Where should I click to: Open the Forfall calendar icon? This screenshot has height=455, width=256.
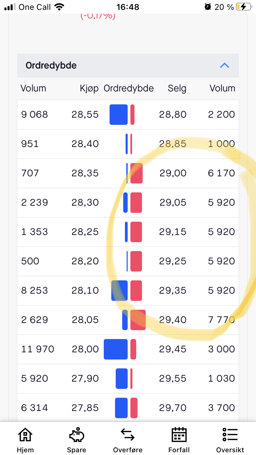pyautogui.click(x=179, y=435)
